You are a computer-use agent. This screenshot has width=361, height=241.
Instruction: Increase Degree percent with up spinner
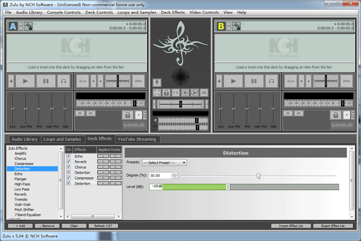tap(175, 174)
